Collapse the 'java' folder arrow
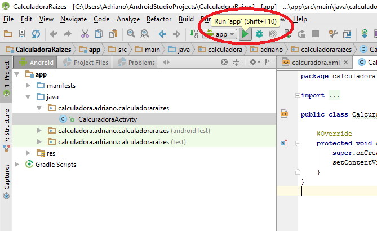 pos(28,97)
